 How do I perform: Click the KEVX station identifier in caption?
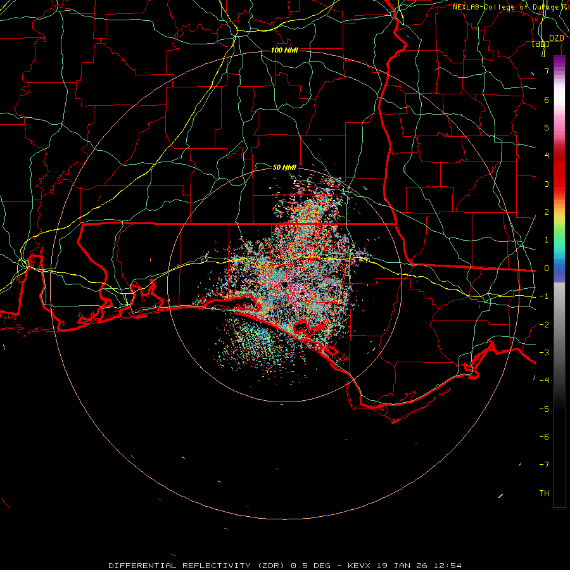coord(359,566)
